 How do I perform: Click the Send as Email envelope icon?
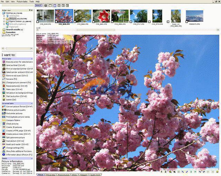tap(4, 65)
